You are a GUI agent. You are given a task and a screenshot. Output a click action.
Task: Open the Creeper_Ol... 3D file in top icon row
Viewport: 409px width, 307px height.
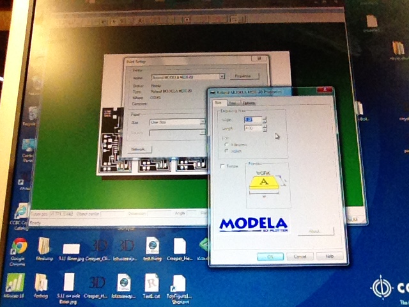tap(100, 246)
